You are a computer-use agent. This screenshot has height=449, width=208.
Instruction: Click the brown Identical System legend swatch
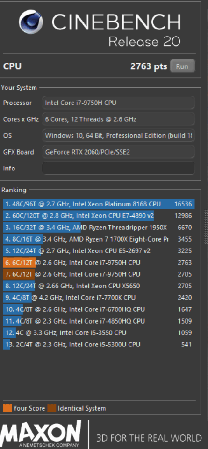point(52,408)
